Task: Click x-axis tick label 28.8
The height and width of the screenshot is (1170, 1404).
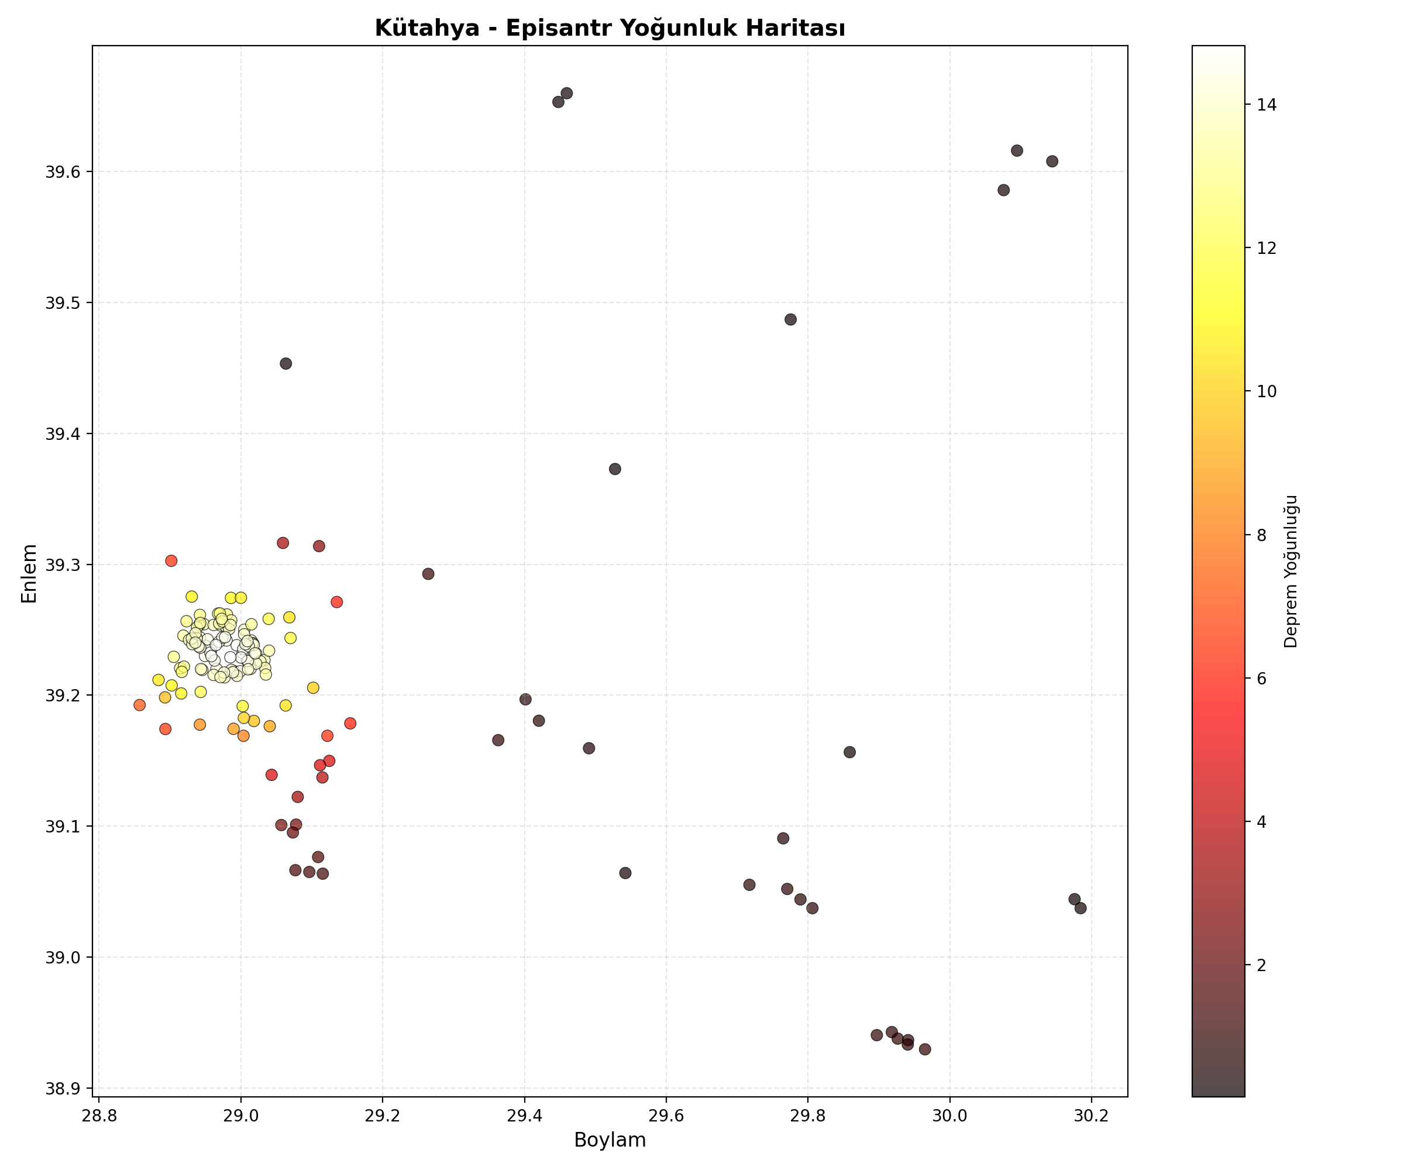Action: pyautogui.click(x=99, y=1114)
